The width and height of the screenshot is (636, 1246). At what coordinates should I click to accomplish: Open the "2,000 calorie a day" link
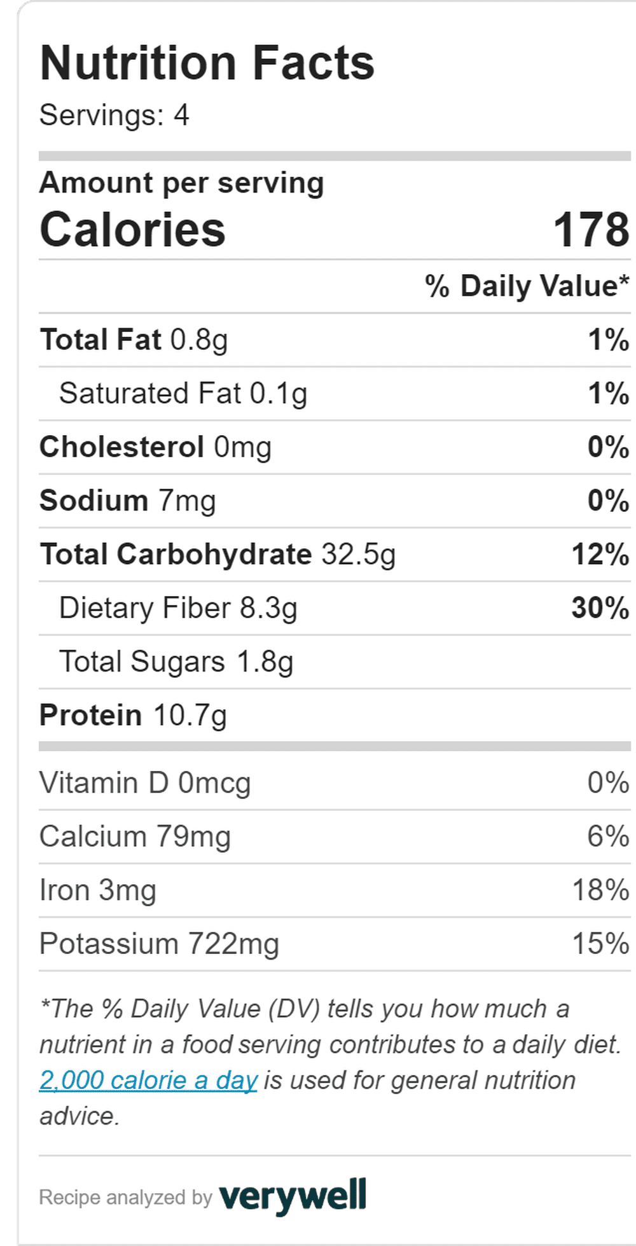pos(148,1080)
